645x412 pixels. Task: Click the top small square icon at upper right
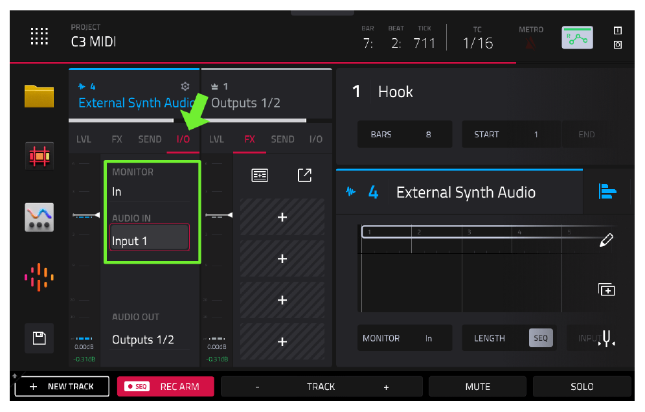tap(617, 30)
